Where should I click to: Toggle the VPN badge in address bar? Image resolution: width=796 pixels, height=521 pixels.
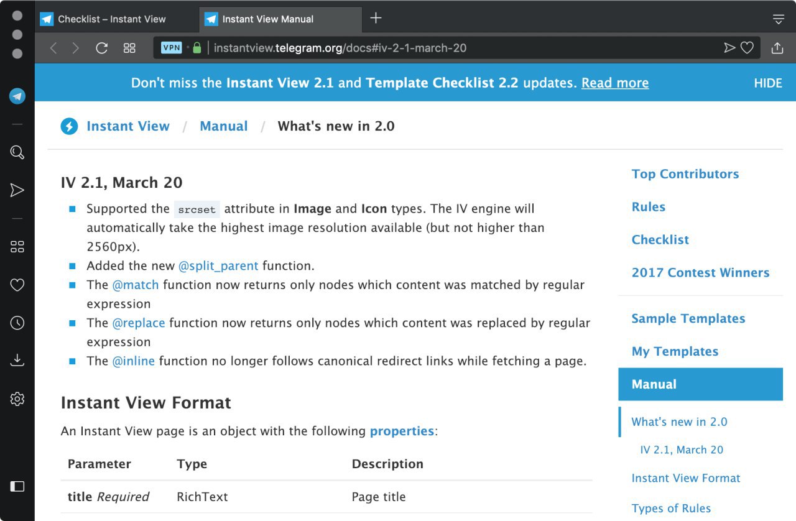pos(171,48)
